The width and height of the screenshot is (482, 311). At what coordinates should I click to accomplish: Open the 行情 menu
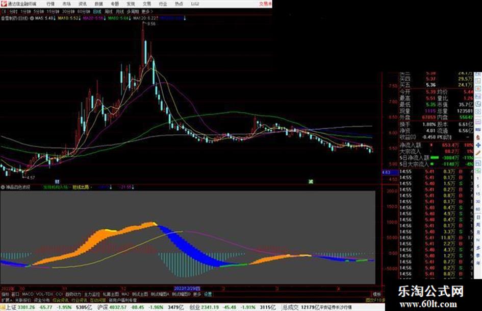pos(50,4)
